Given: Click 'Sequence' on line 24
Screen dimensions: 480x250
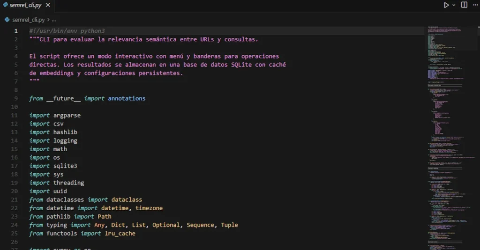Looking at the screenshot, I should coord(201,225).
